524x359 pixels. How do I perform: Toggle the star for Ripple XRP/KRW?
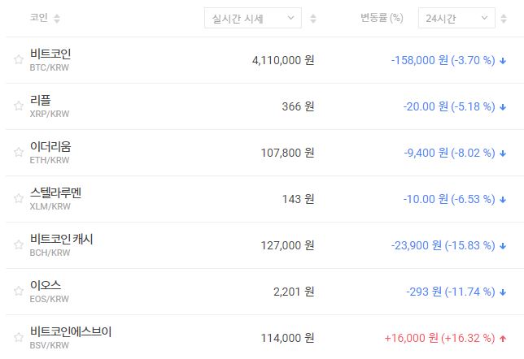coord(18,106)
